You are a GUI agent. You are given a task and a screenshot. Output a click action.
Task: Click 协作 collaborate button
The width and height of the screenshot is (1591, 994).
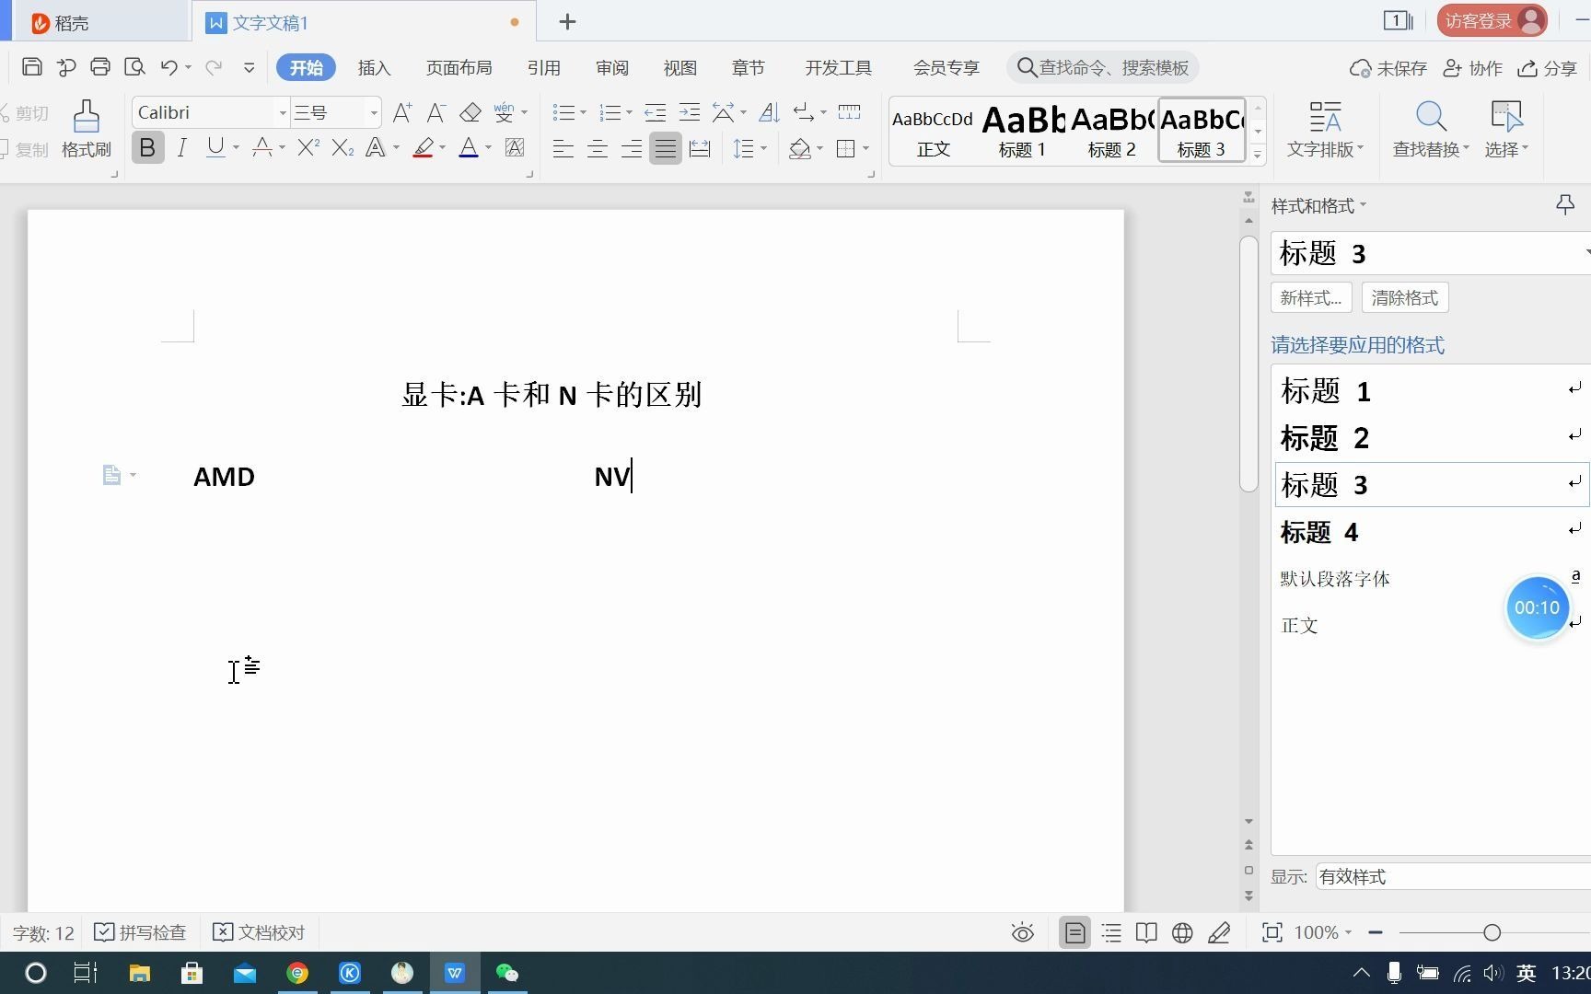point(1472,68)
